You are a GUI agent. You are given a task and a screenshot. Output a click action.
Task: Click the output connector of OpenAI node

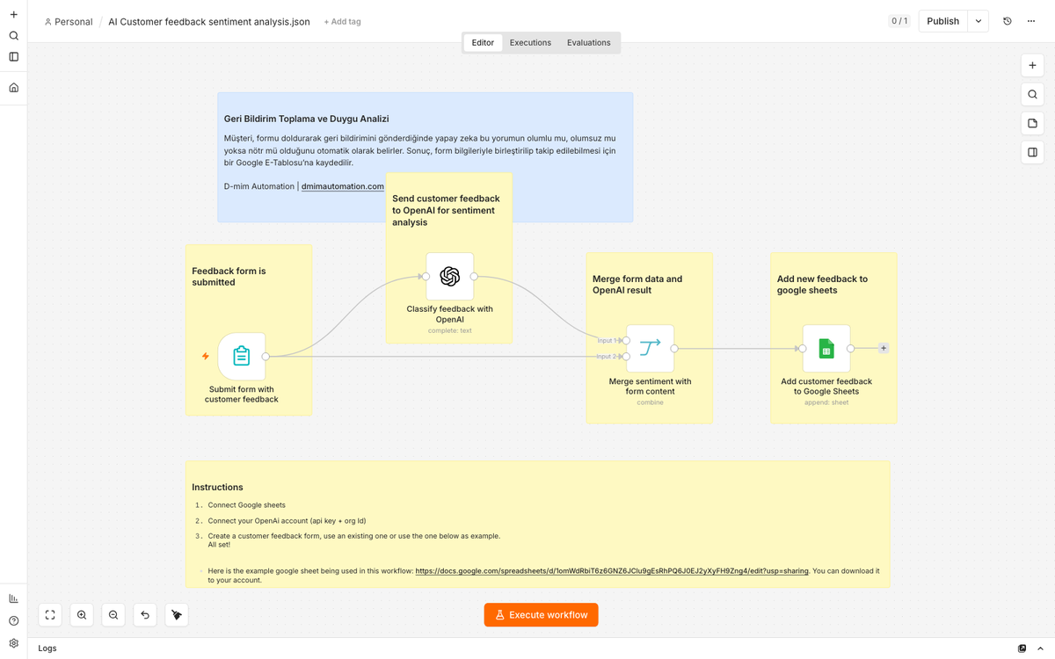point(474,277)
